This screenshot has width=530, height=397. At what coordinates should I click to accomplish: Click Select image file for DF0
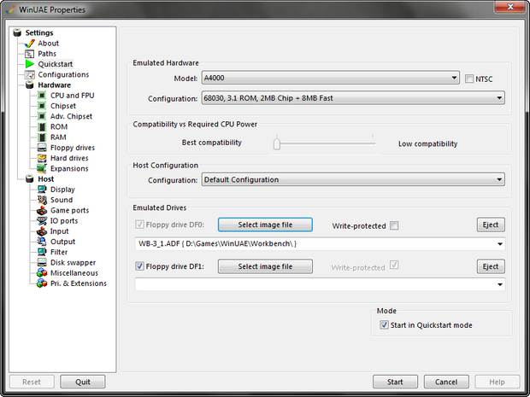click(265, 225)
